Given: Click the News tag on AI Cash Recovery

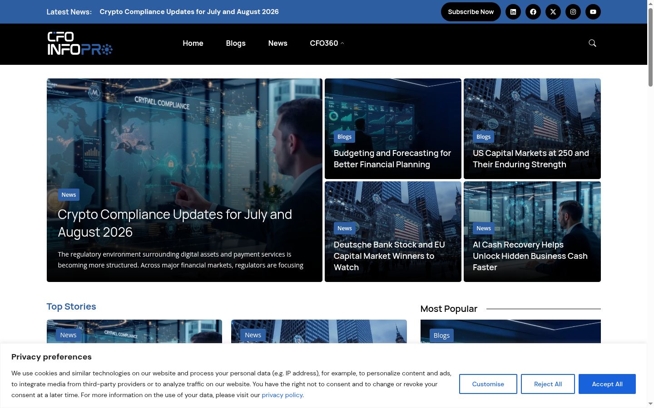Looking at the screenshot, I should (x=483, y=228).
